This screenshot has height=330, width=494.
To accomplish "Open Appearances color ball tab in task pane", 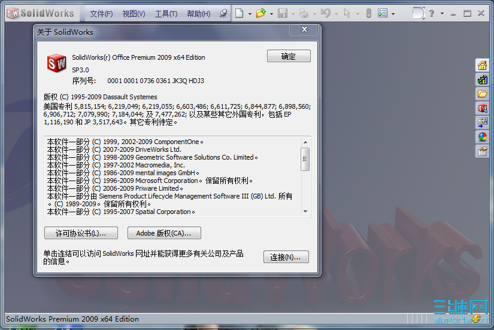I will click(x=482, y=137).
